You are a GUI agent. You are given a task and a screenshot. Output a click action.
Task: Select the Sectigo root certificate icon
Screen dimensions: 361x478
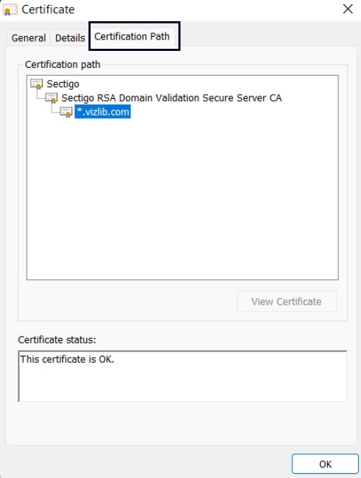pos(37,84)
